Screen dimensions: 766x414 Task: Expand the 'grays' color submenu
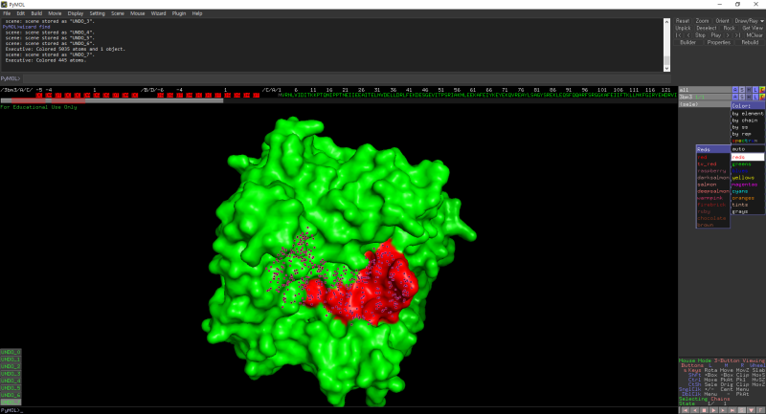pos(748,211)
